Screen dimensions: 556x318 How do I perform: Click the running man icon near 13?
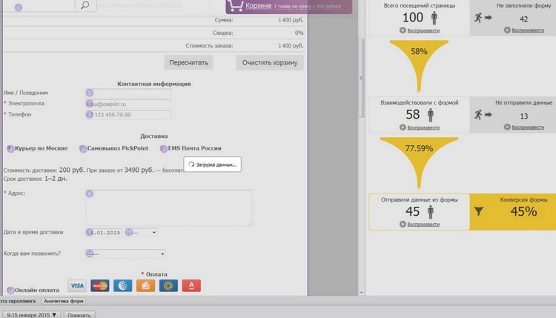click(478, 114)
